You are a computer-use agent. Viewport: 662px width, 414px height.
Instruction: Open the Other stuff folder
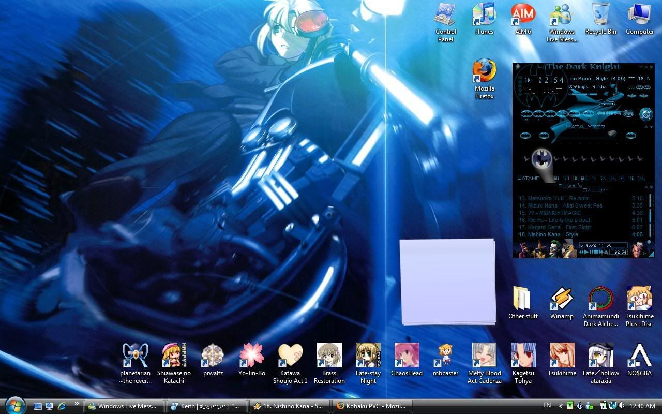(x=523, y=299)
